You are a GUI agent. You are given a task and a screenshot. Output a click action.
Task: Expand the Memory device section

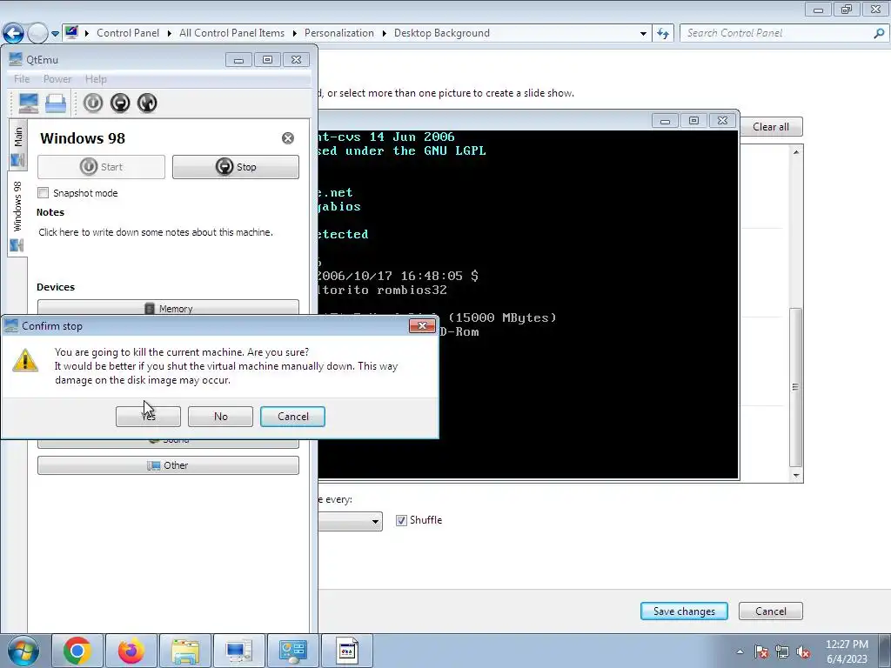pyautogui.click(x=168, y=308)
